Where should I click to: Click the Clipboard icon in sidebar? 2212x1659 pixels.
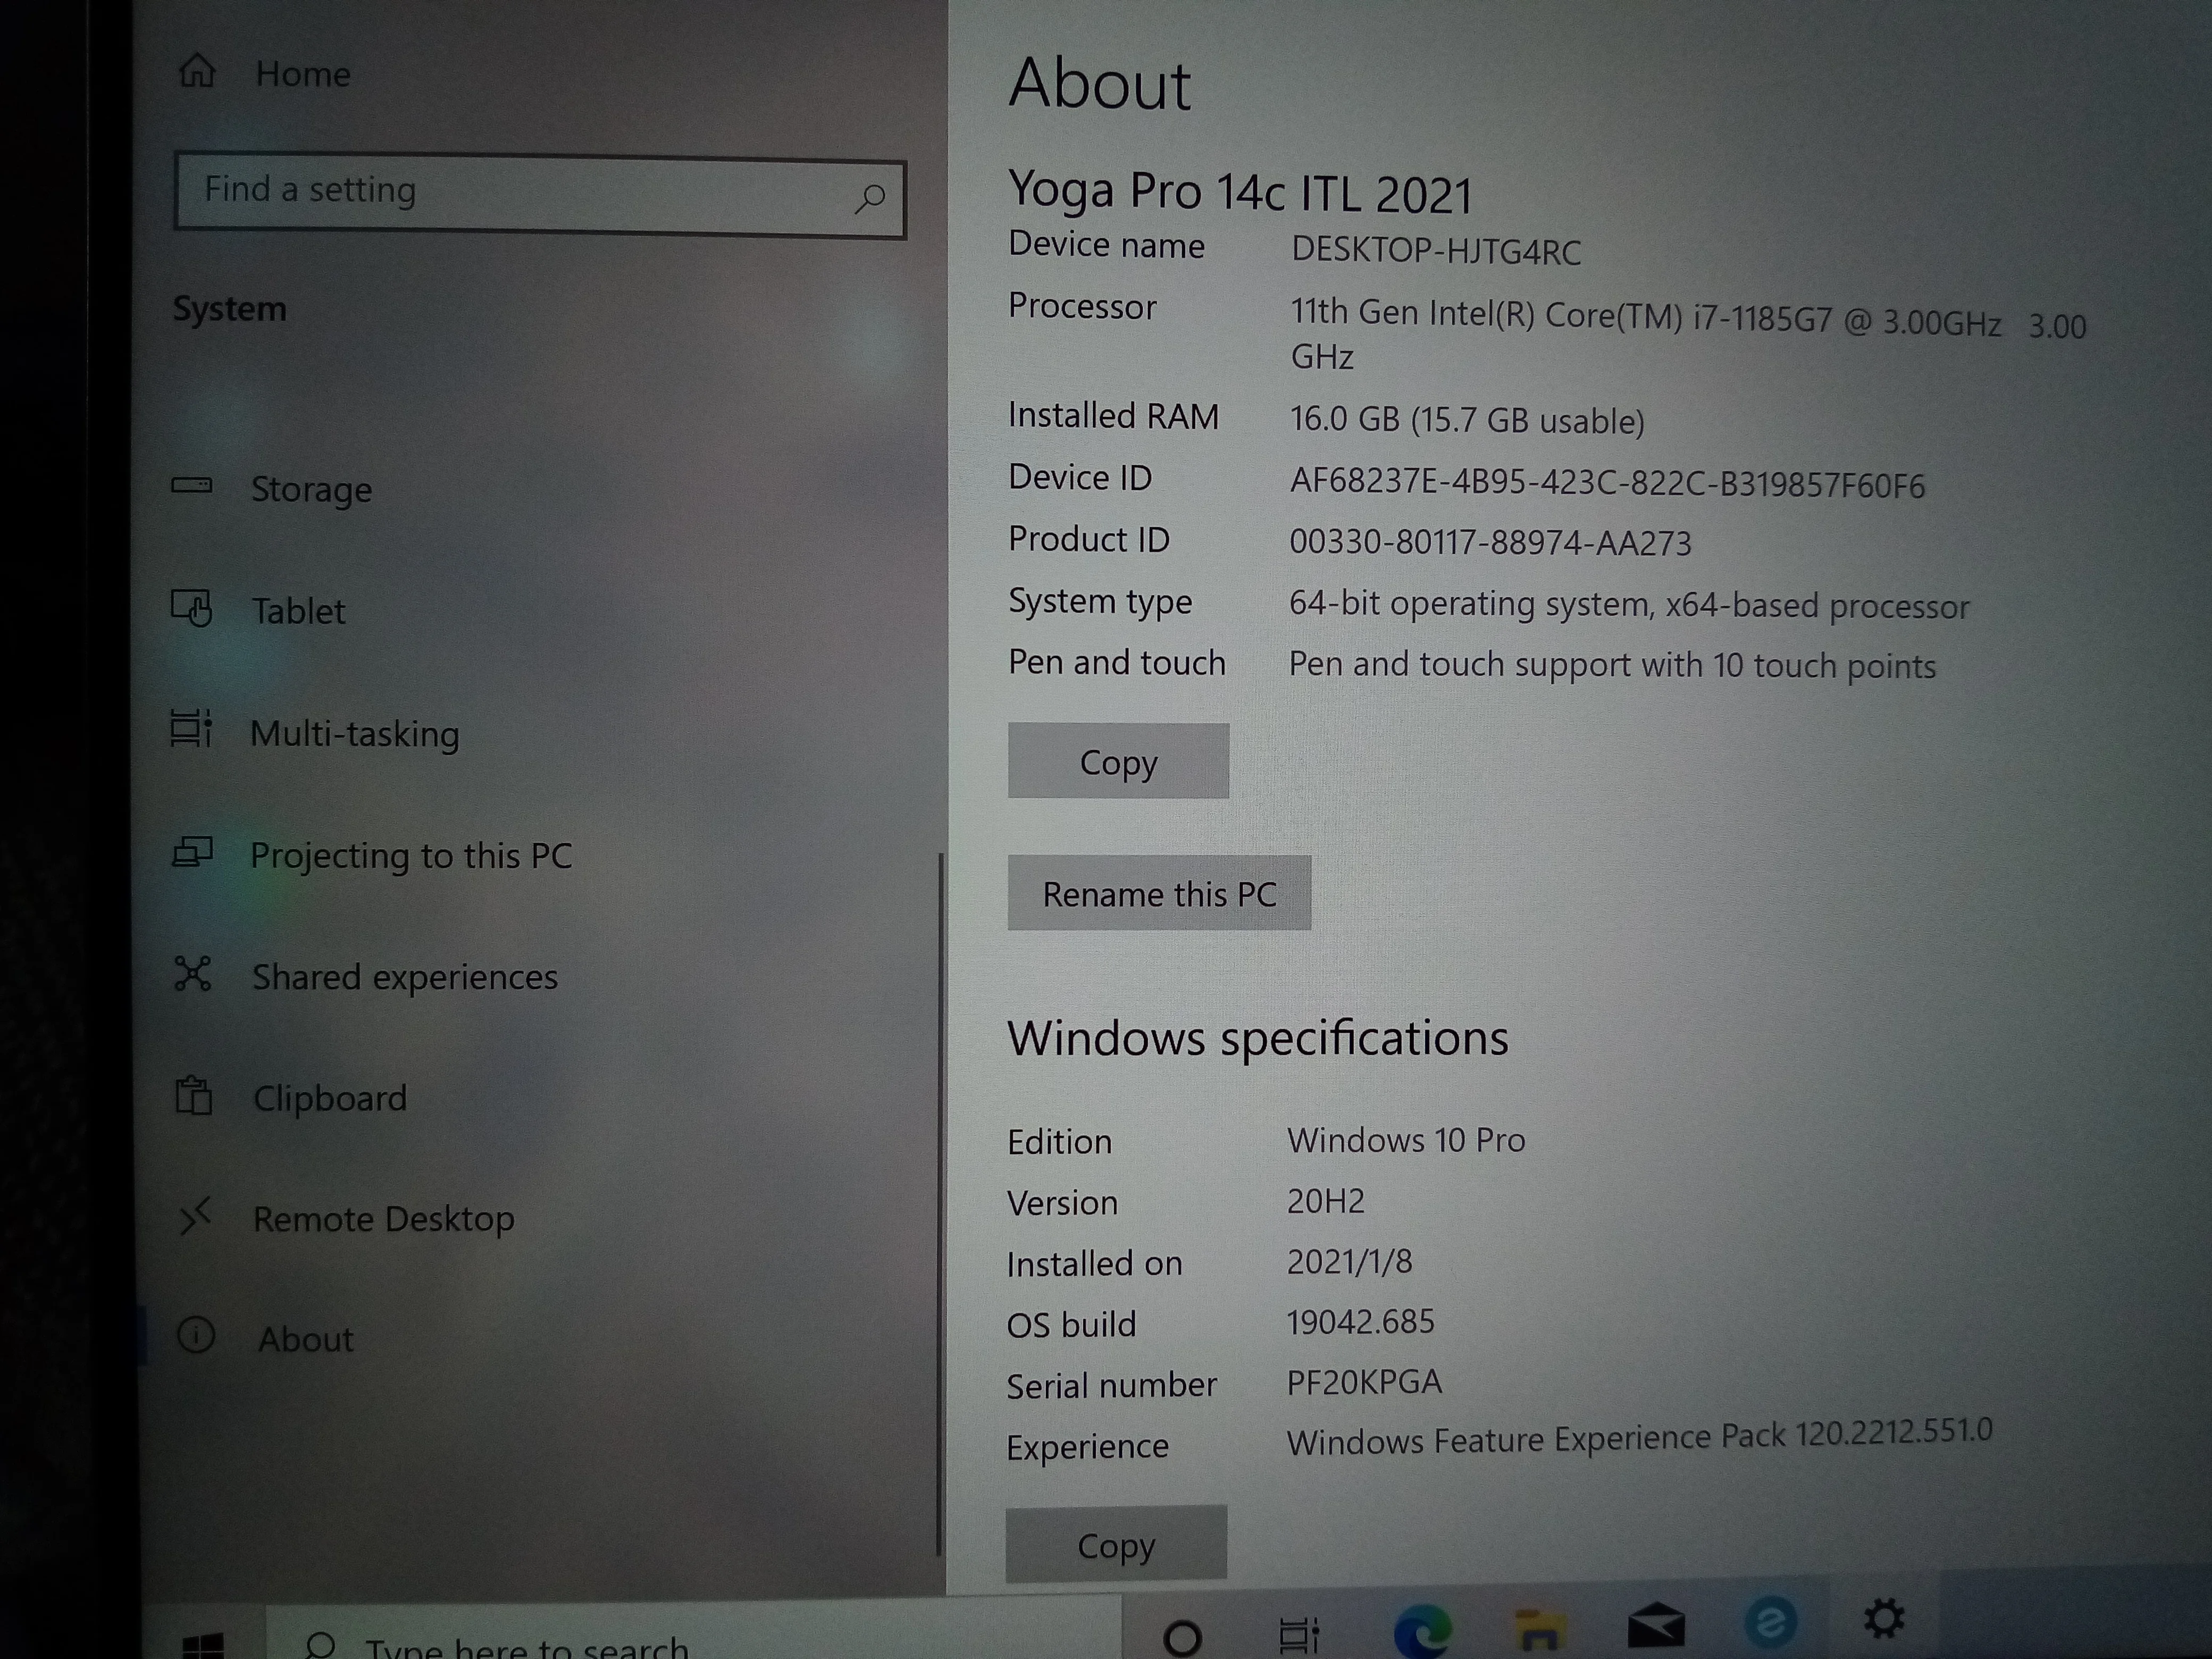click(x=193, y=1096)
